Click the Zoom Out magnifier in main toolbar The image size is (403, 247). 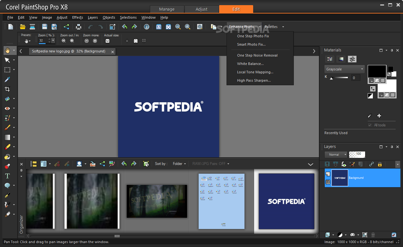(x=178, y=27)
